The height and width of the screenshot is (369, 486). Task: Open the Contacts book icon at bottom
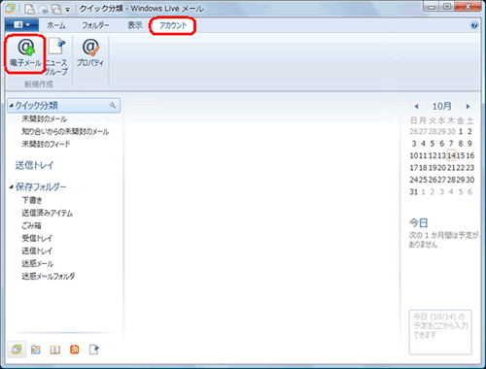pyautogui.click(x=55, y=350)
